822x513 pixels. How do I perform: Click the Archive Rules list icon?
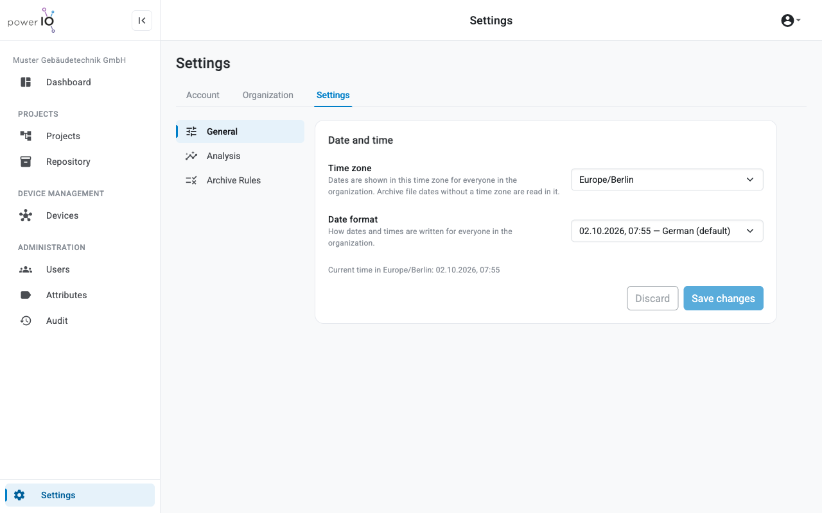(191, 180)
